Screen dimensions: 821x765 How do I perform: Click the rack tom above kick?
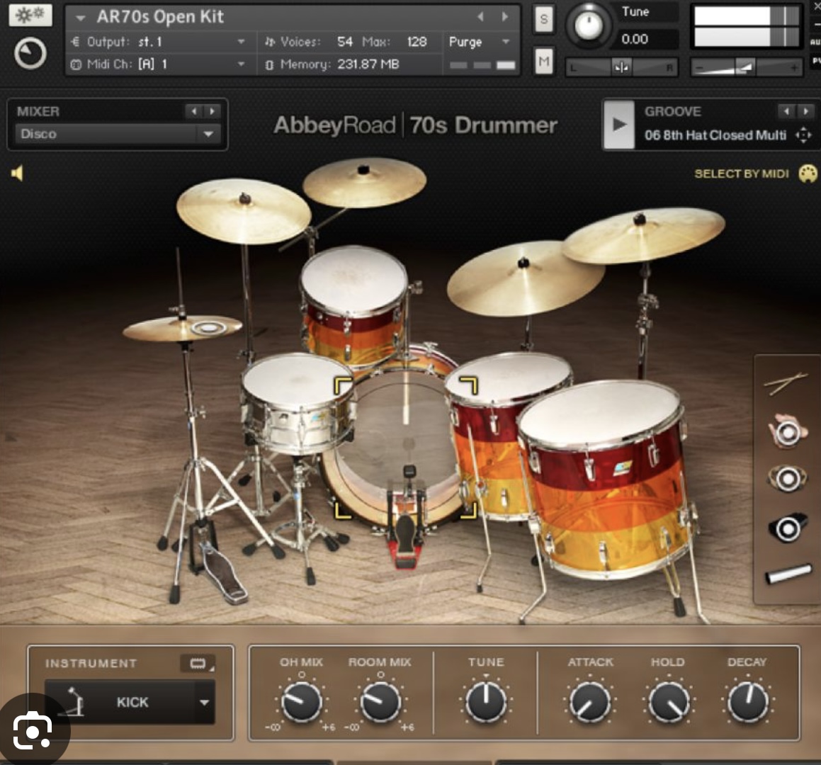(x=354, y=306)
